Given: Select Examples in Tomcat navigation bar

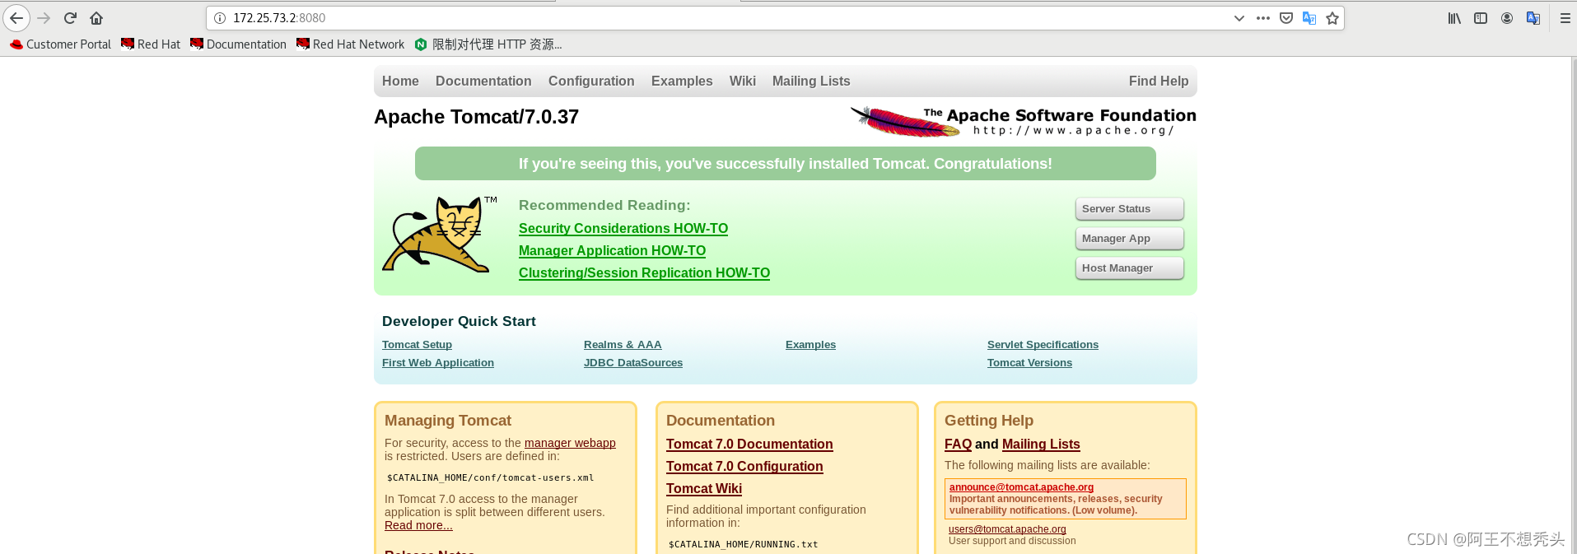Looking at the screenshot, I should click(x=682, y=81).
